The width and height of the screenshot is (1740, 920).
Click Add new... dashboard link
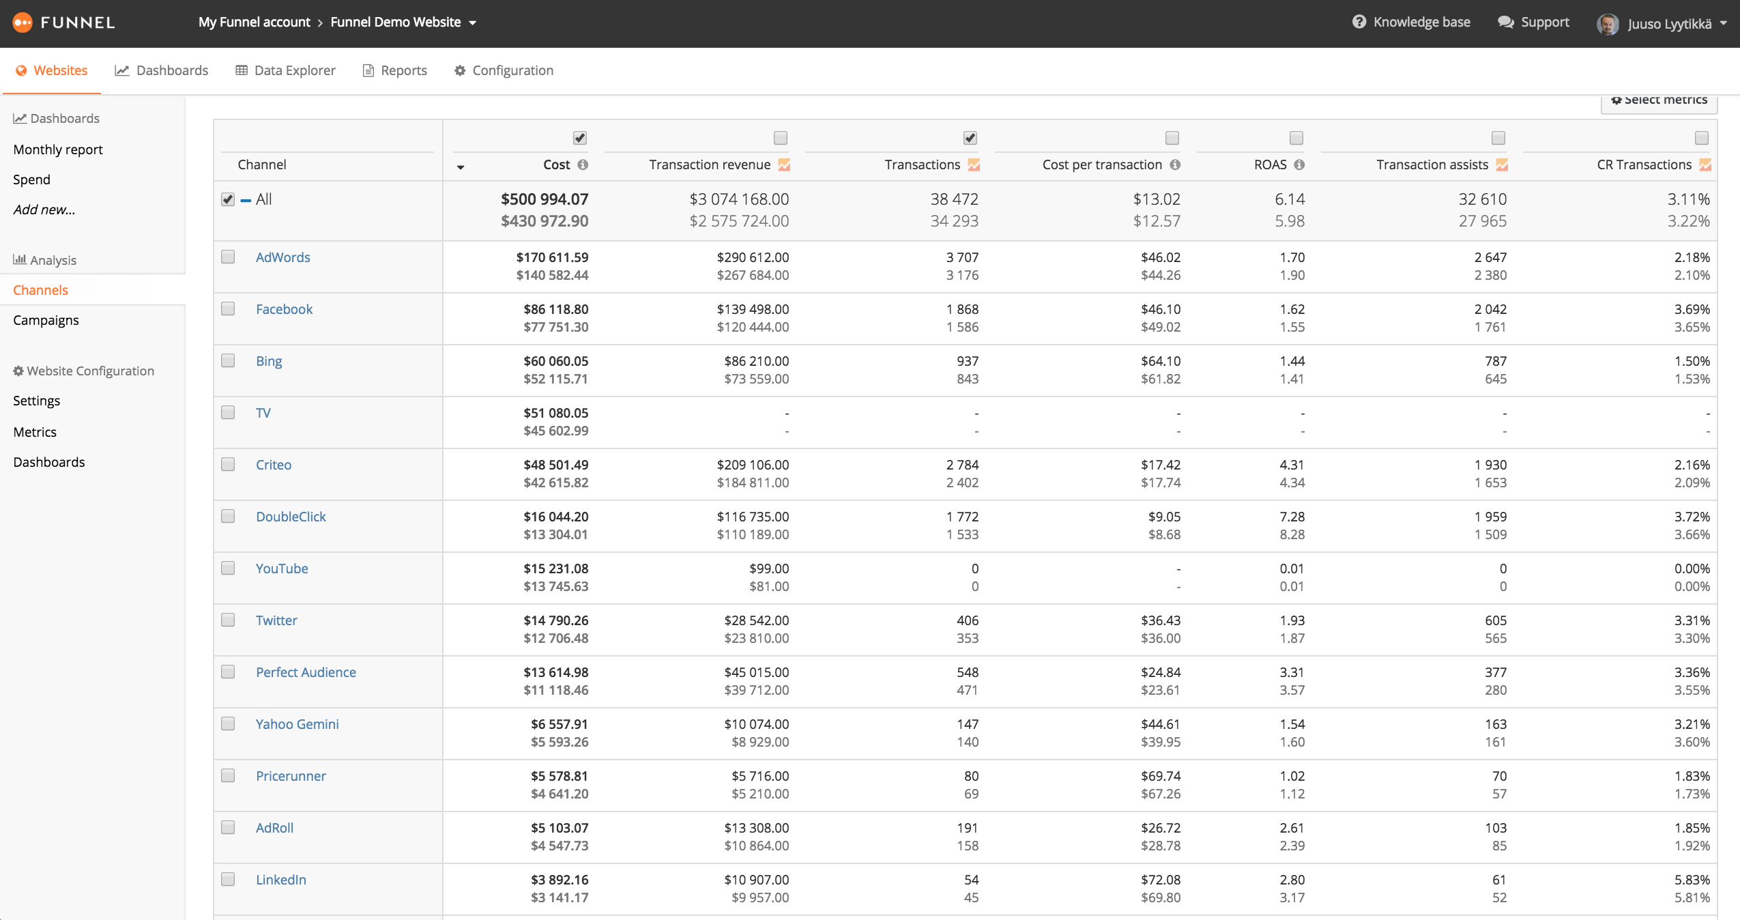click(44, 210)
